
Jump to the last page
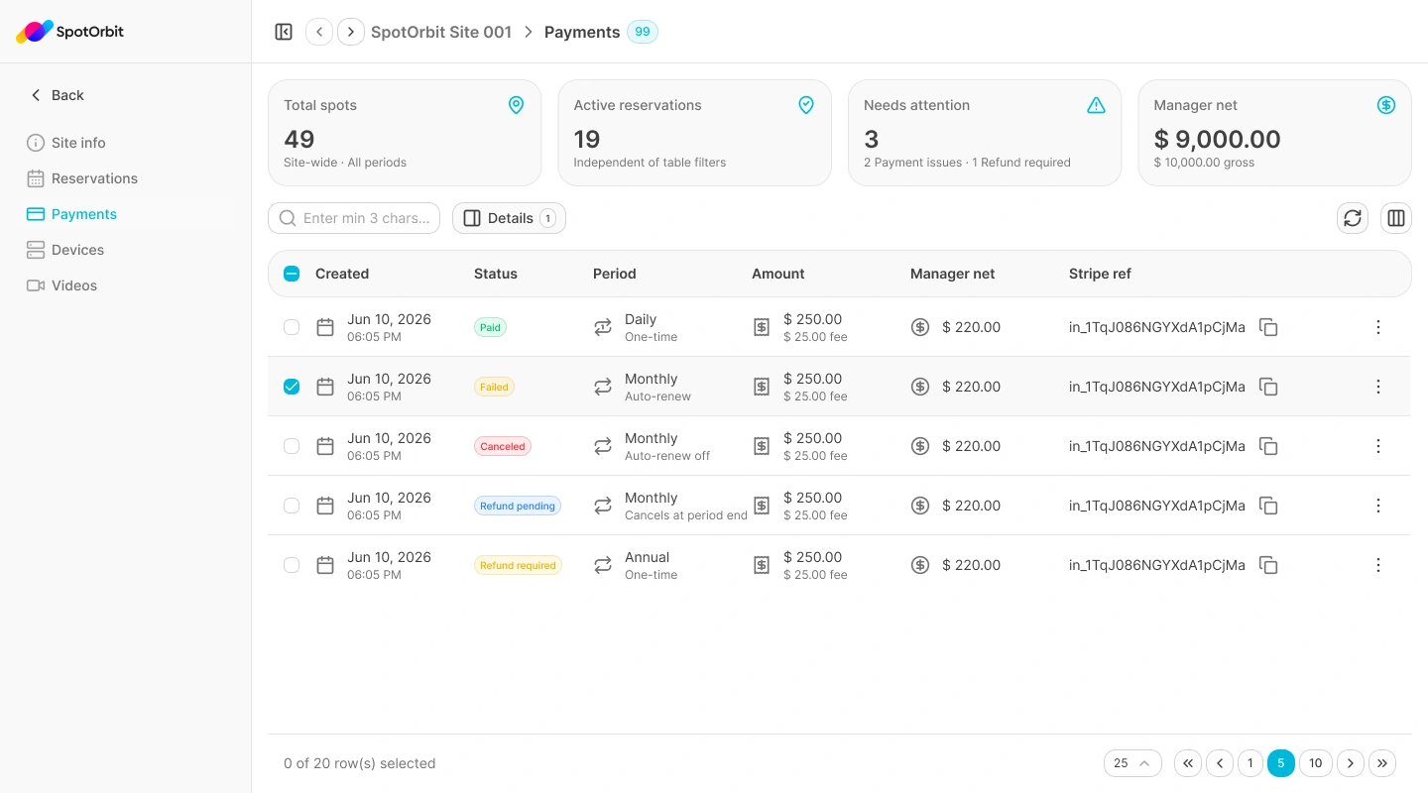tap(1382, 763)
